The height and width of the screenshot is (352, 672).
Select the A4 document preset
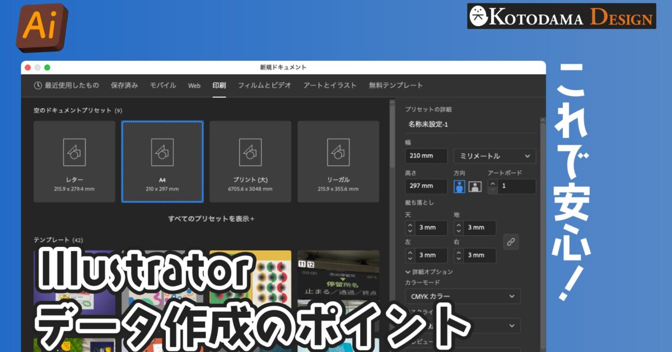tap(162, 161)
